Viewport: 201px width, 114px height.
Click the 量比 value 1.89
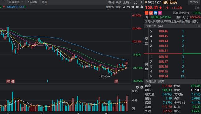[169, 99]
